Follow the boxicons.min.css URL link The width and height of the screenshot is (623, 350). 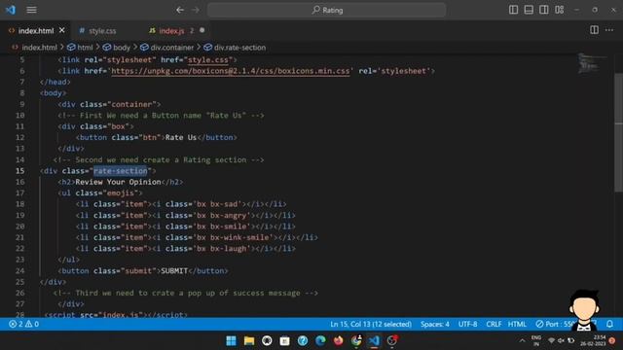[231, 71]
